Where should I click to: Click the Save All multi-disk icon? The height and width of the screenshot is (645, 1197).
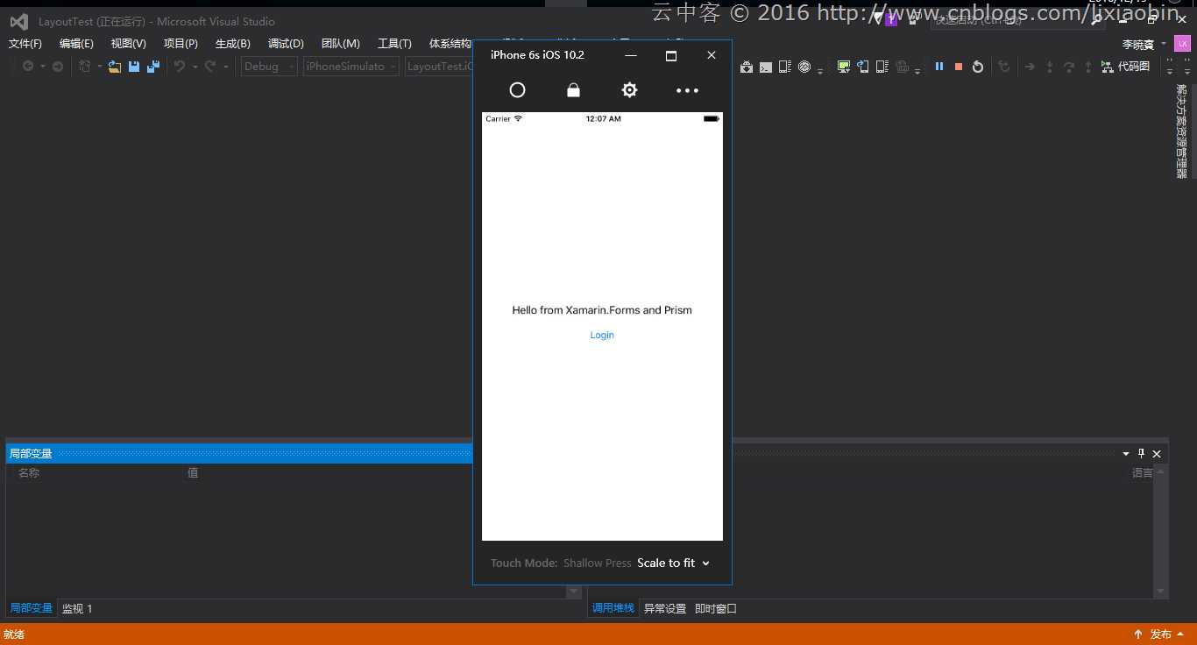[153, 67]
